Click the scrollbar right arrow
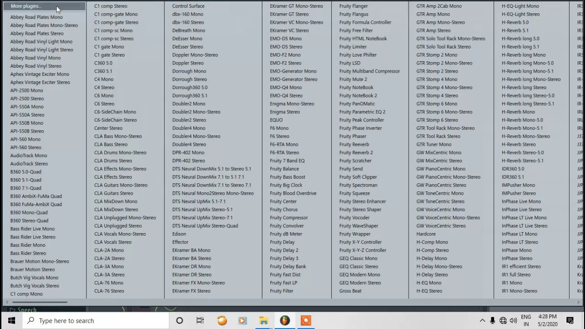 (579, 302)
